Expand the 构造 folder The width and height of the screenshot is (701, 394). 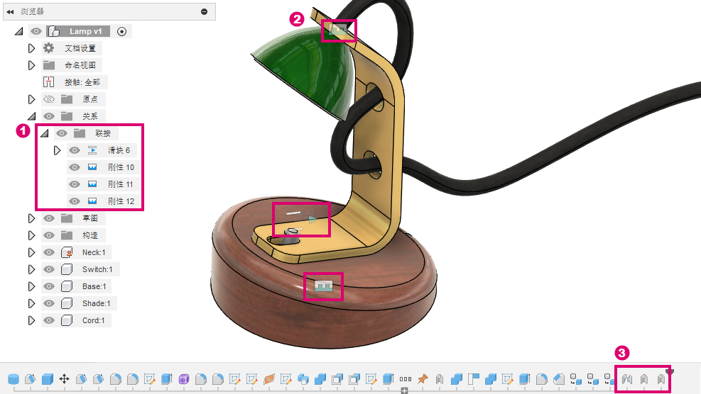click(31, 235)
